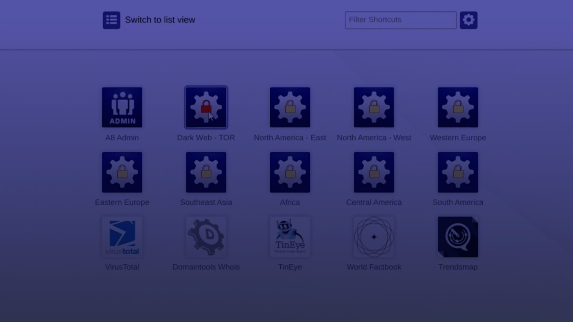Image resolution: width=573 pixels, height=322 pixels.
Task: Click the North America - East label
Action: pyautogui.click(x=290, y=137)
